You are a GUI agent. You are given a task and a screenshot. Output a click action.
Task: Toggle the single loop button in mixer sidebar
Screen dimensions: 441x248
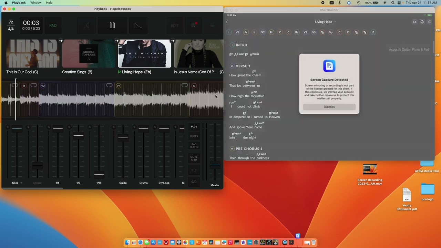click(194, 170)
